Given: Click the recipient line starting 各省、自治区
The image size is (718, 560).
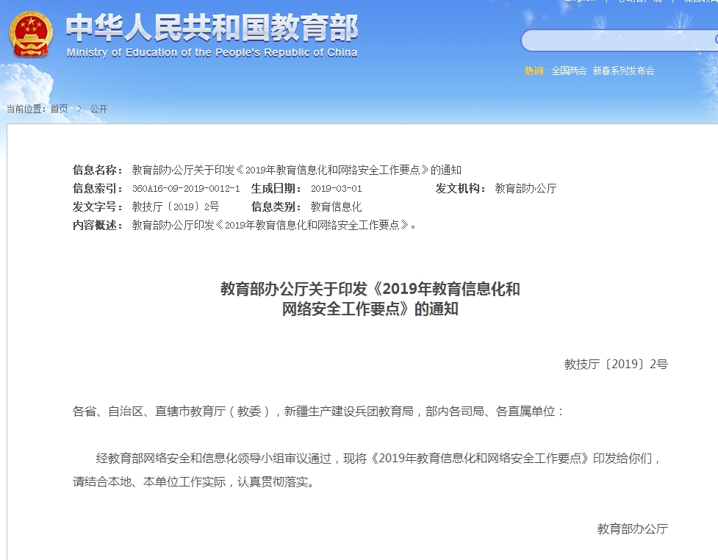Looking at the screenshot, I should pyautogui.click(x=317, y=412).
